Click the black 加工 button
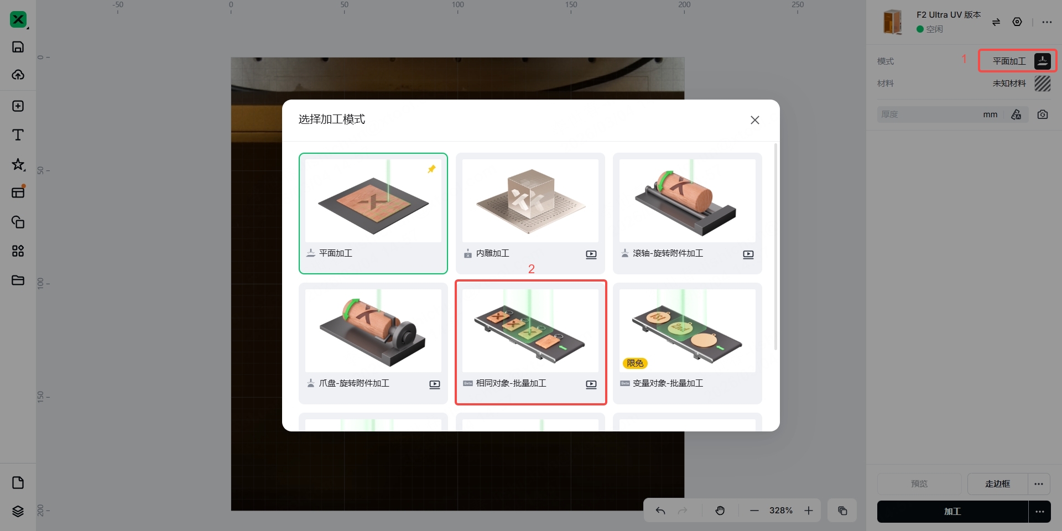 [952, 512]
